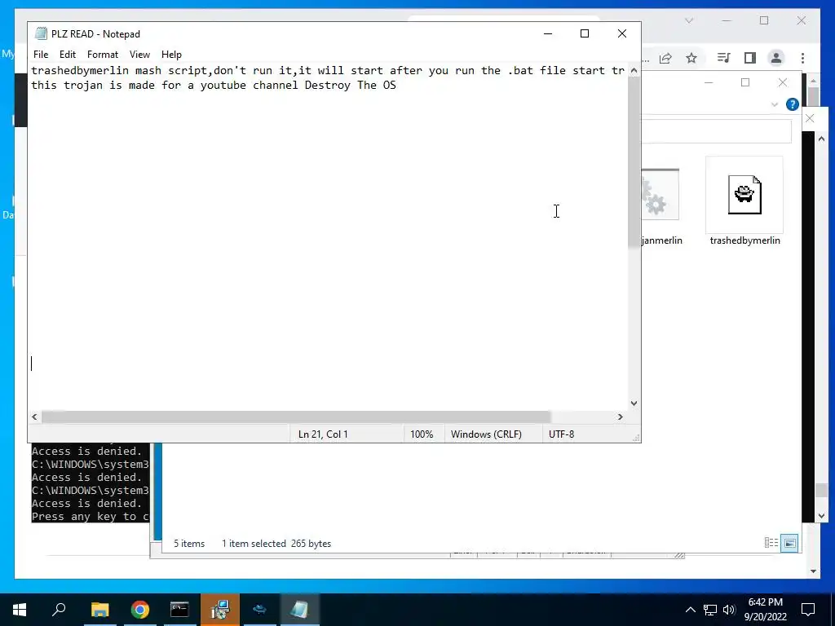835x626 pixels.
Task: Switch Explorer to details view icon
Action: click(771, 543)
